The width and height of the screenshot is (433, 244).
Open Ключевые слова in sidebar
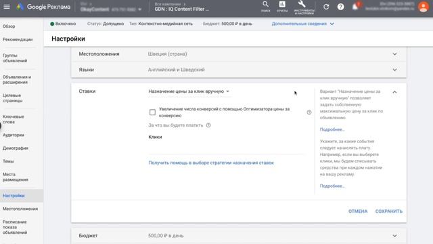point(14,119)
